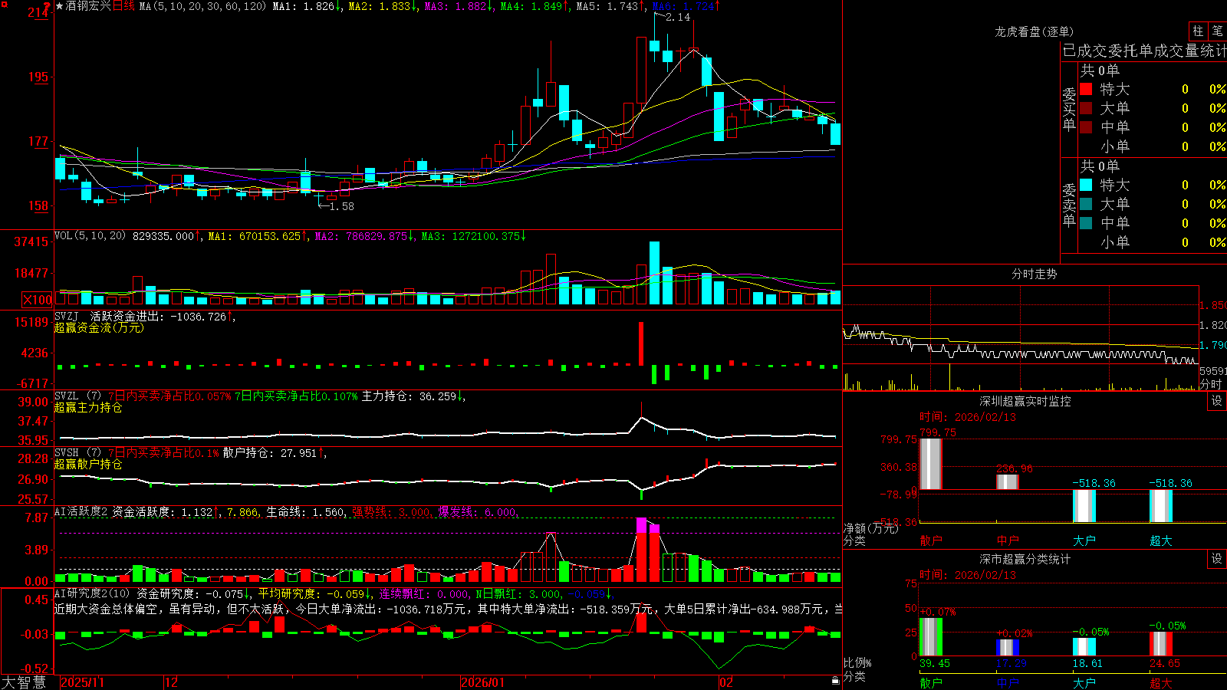
Task: Click the 02 month timeline marker
Action: pos(726,682)
